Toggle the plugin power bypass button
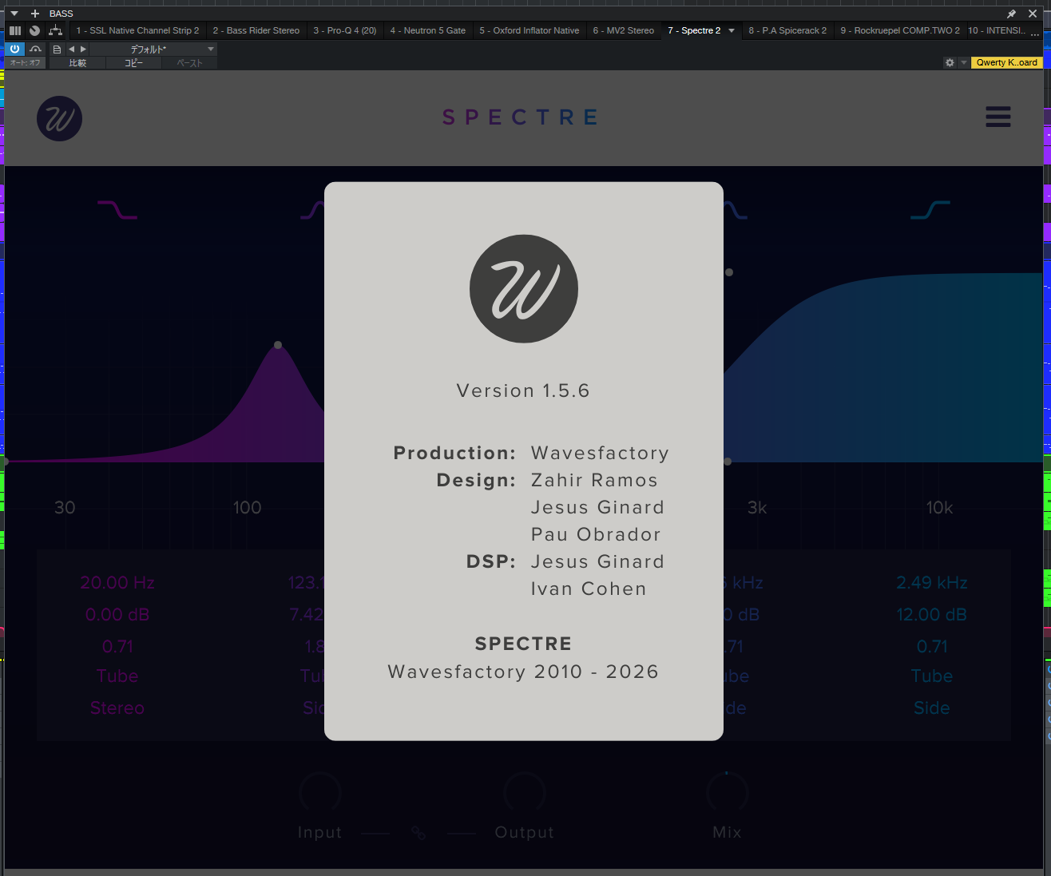Screen dimensions: 1051x876 (x=14, y=49)
